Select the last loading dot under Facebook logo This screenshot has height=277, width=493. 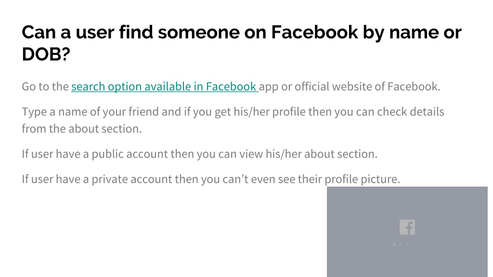pyautogui.click(x=420, y=244)
